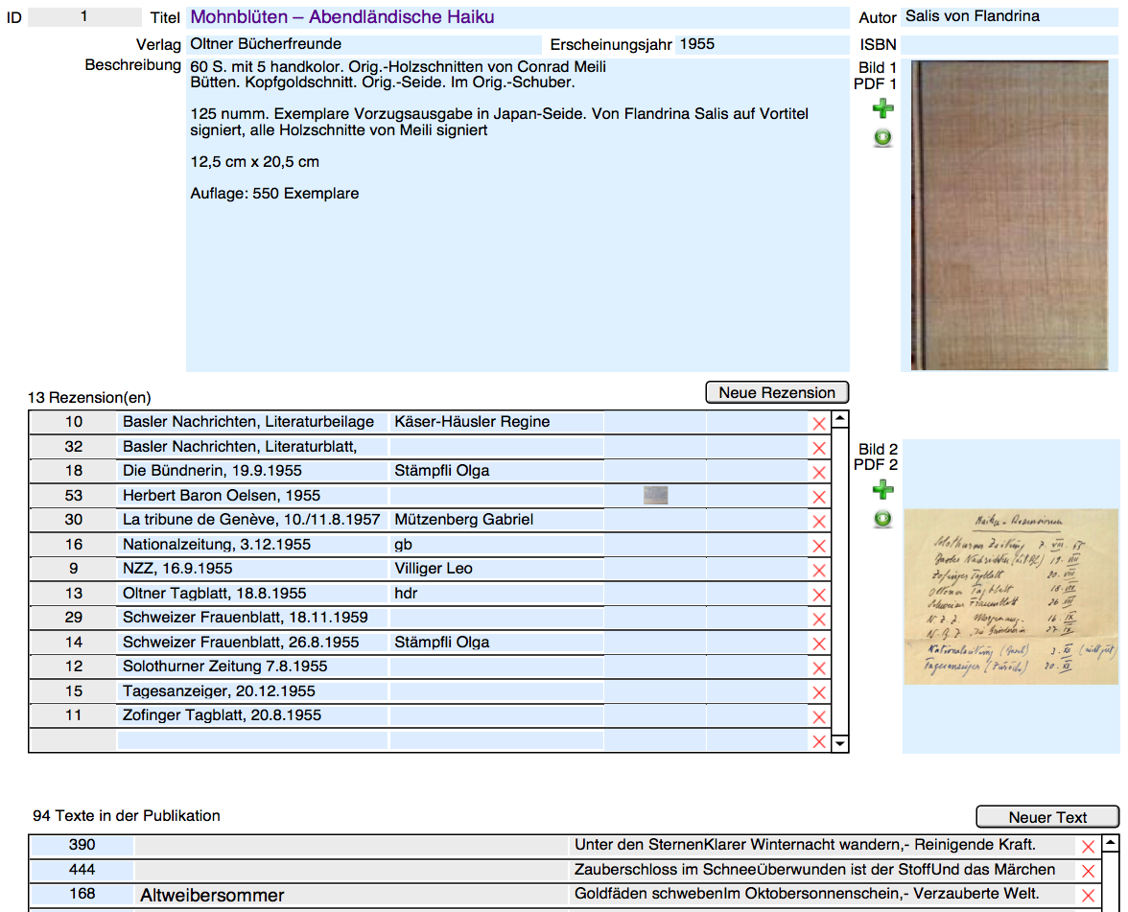The width and height of the screenshot is (1128, 912).
Task: Click the eye icon under PDF 2
Action: coord(882,519)
